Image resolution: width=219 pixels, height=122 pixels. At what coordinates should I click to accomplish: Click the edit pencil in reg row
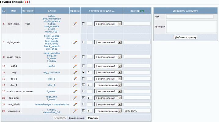(x=75, y=72)
